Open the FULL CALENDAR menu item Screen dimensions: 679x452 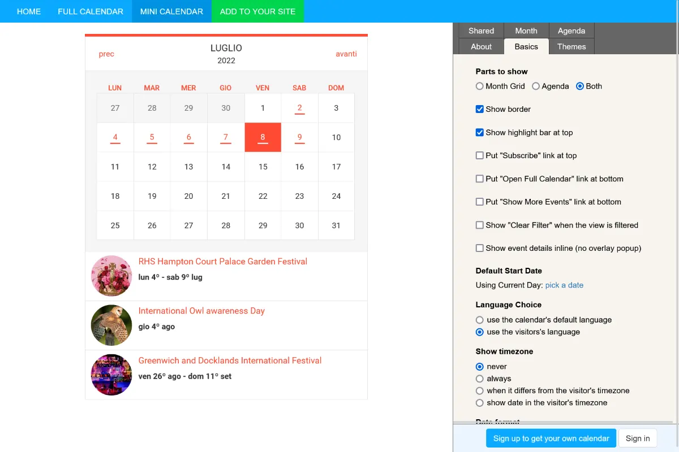91,11
